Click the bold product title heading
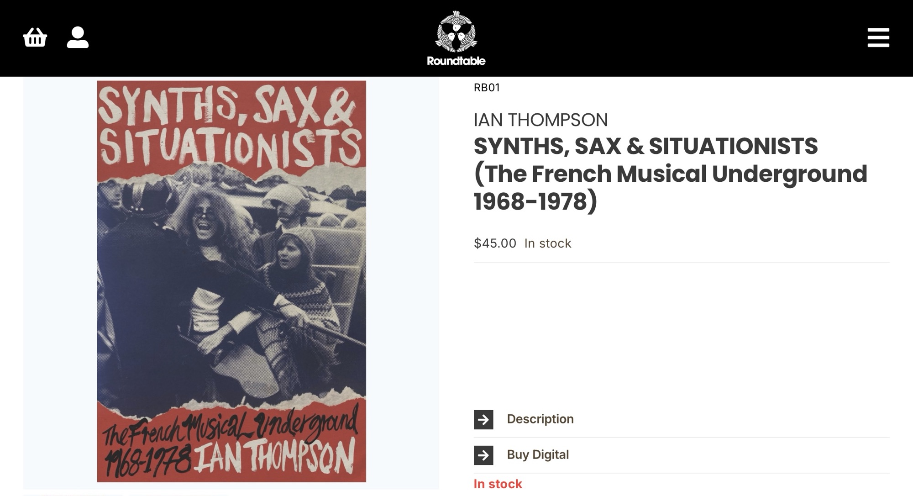 pos(645,146)
